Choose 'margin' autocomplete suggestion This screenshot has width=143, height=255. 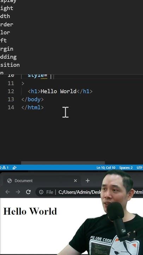[x=6, y=49]
